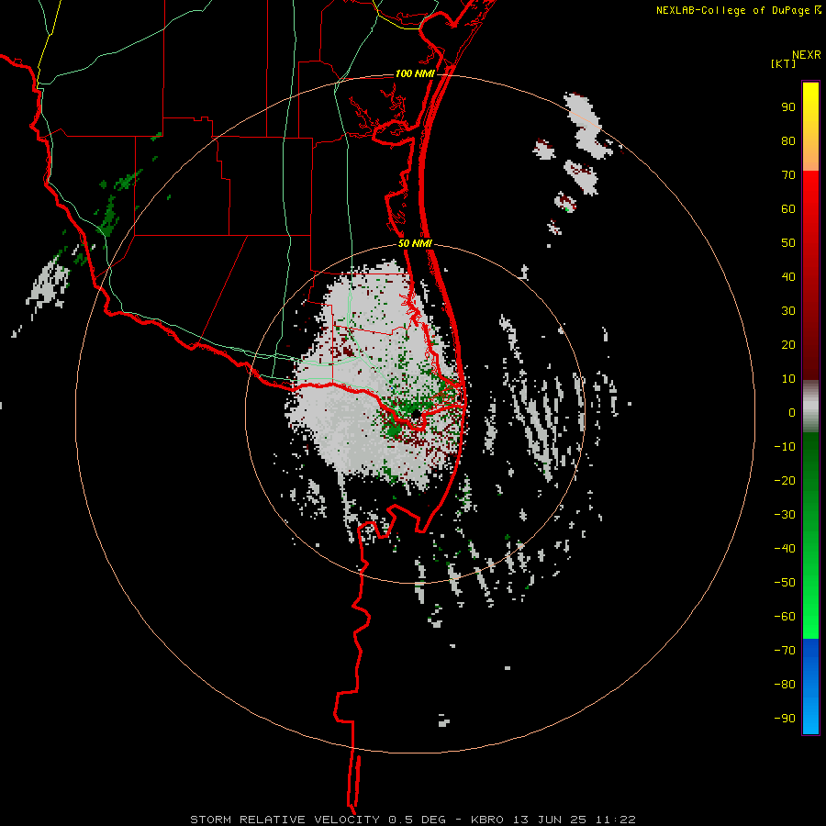Click the 0 value on velocity scale
Screen dimensions: 826x826
pos(792,413)
